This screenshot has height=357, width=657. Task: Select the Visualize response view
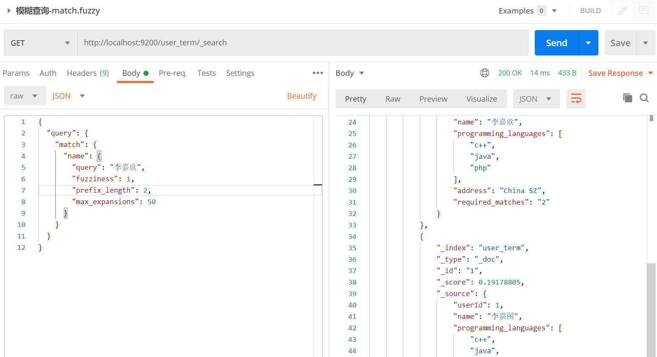(482, 99)
